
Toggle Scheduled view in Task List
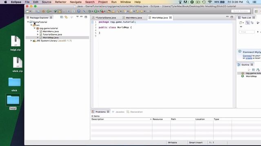pyautogui.click(x=252, y=23)
